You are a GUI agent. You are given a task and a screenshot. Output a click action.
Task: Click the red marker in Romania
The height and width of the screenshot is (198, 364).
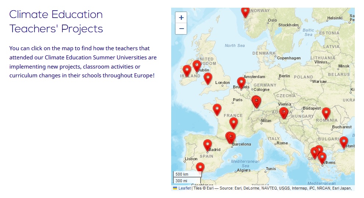click(326, 113)
